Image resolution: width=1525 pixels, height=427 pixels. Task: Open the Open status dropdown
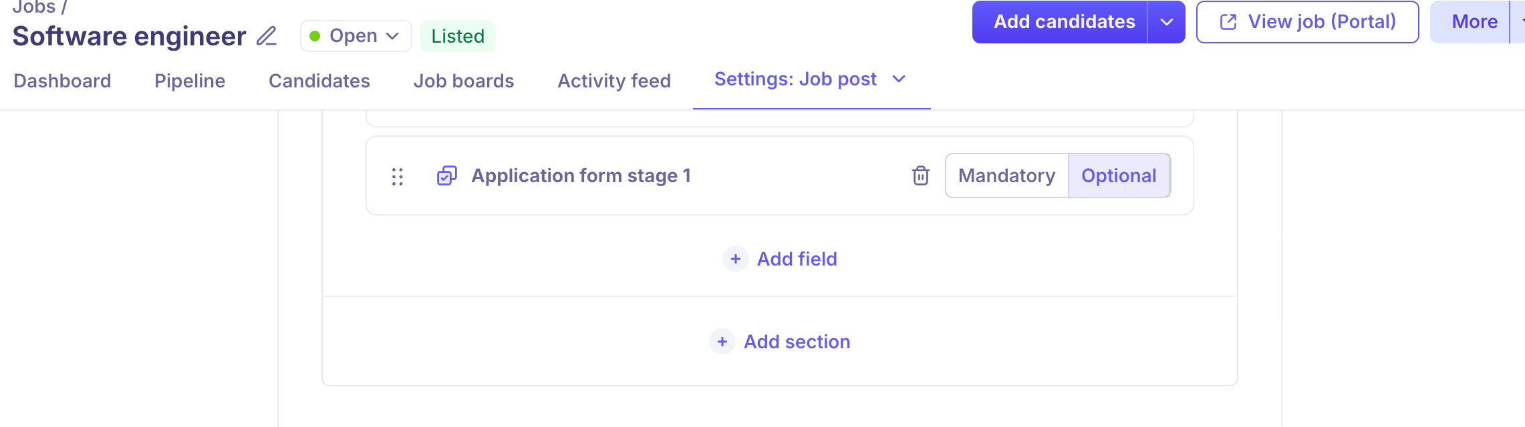356,36
